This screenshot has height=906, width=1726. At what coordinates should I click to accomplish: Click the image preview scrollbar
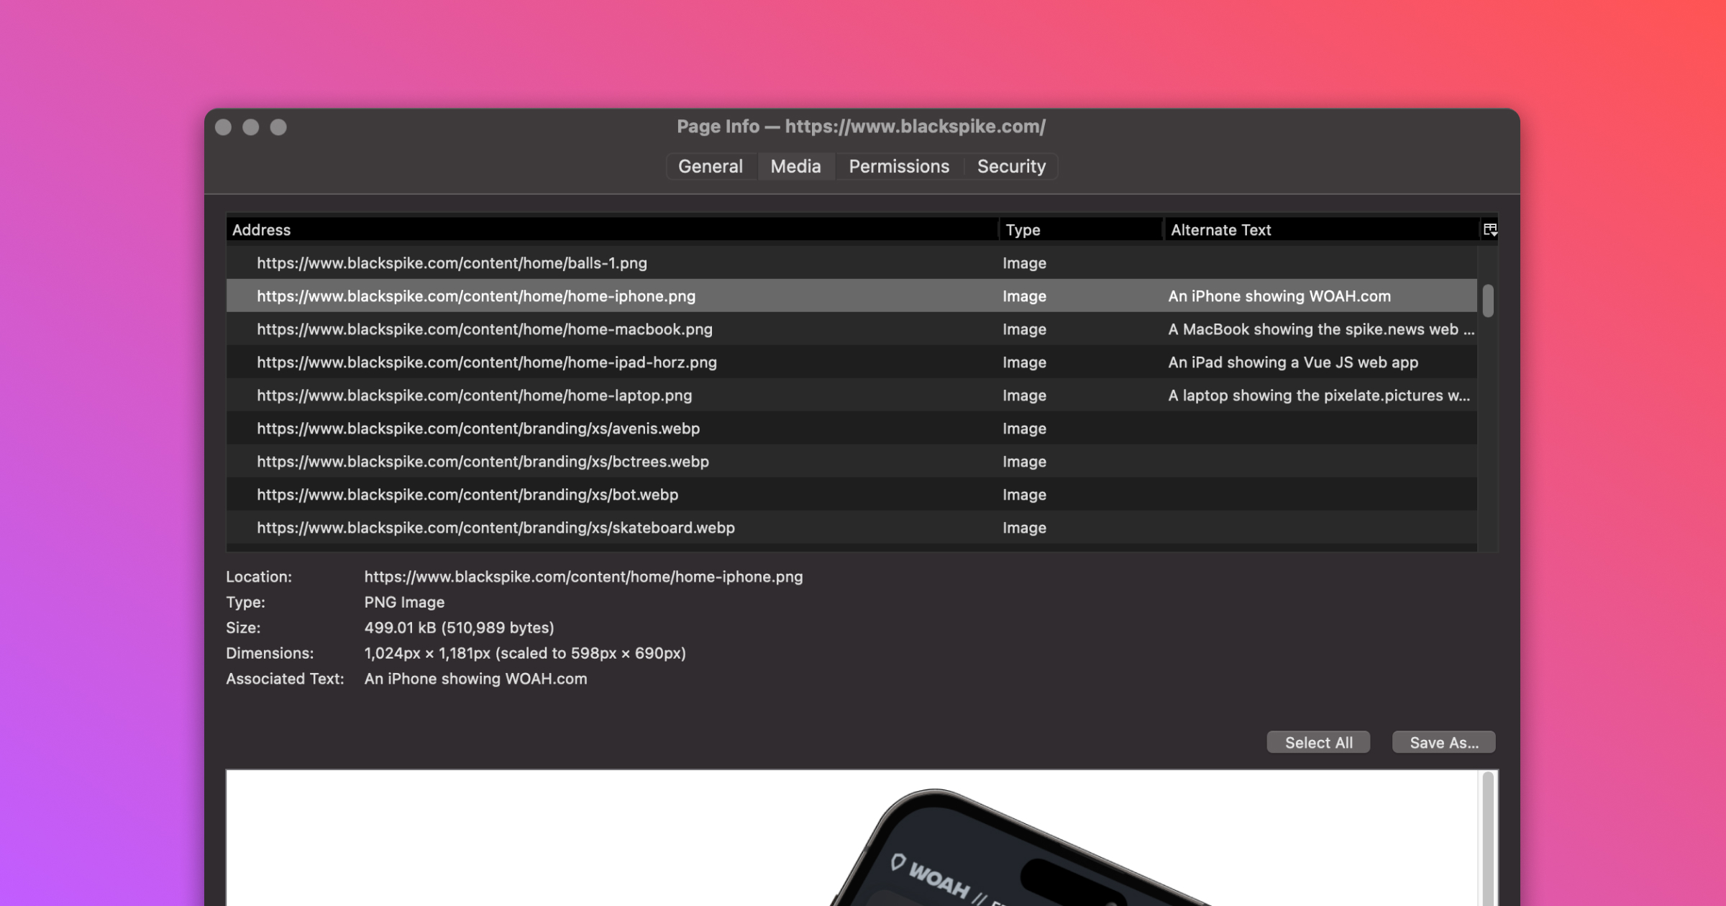click(x=1488, y=838)
